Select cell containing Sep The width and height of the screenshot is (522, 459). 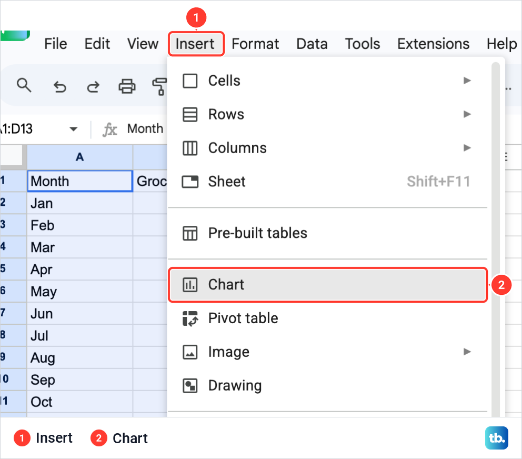point(80,380)
